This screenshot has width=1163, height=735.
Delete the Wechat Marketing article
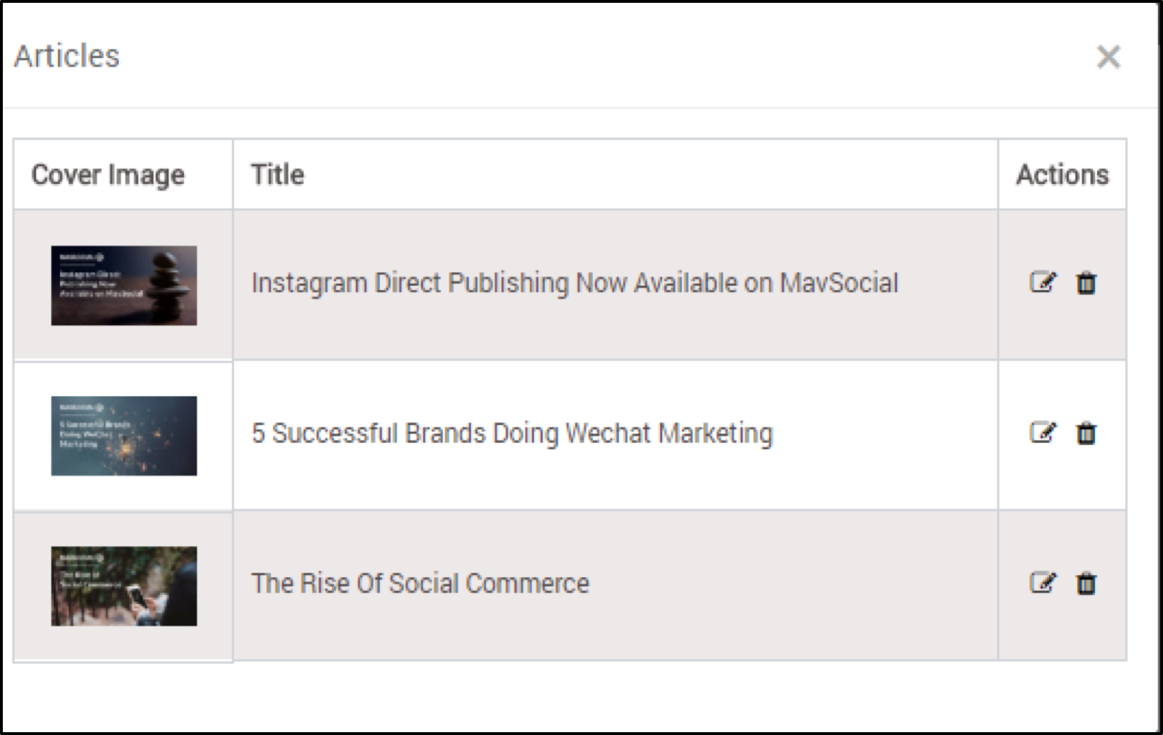[x=1086, y=433]
